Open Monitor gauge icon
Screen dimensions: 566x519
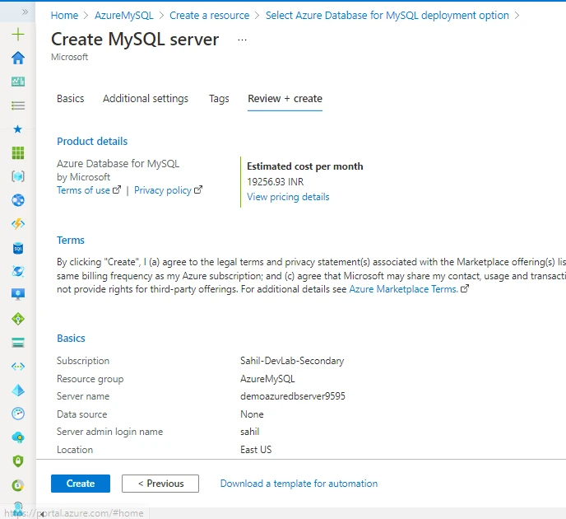click(18, 414)
